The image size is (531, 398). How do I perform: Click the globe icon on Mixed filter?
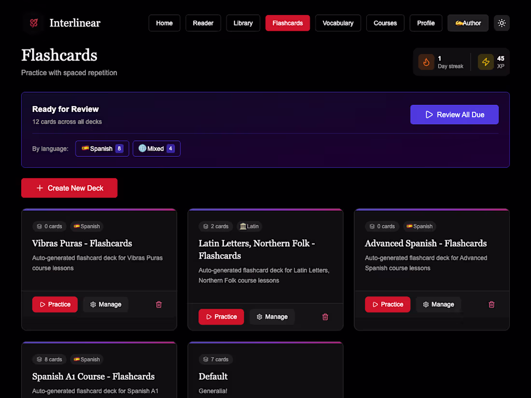coord(142,148)
